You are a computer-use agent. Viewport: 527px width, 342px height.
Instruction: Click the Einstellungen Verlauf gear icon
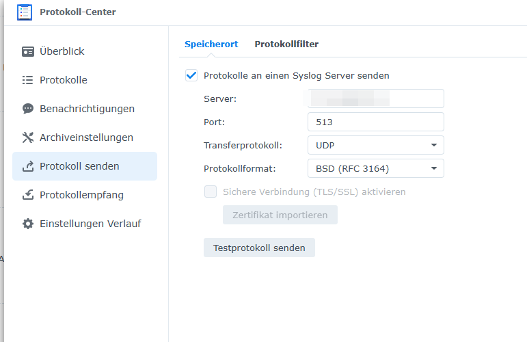point(28,224)
